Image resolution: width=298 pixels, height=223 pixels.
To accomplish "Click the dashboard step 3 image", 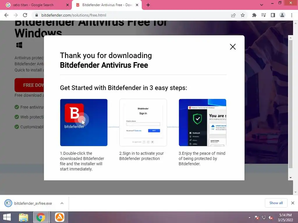I will click(x=203, y=123).
